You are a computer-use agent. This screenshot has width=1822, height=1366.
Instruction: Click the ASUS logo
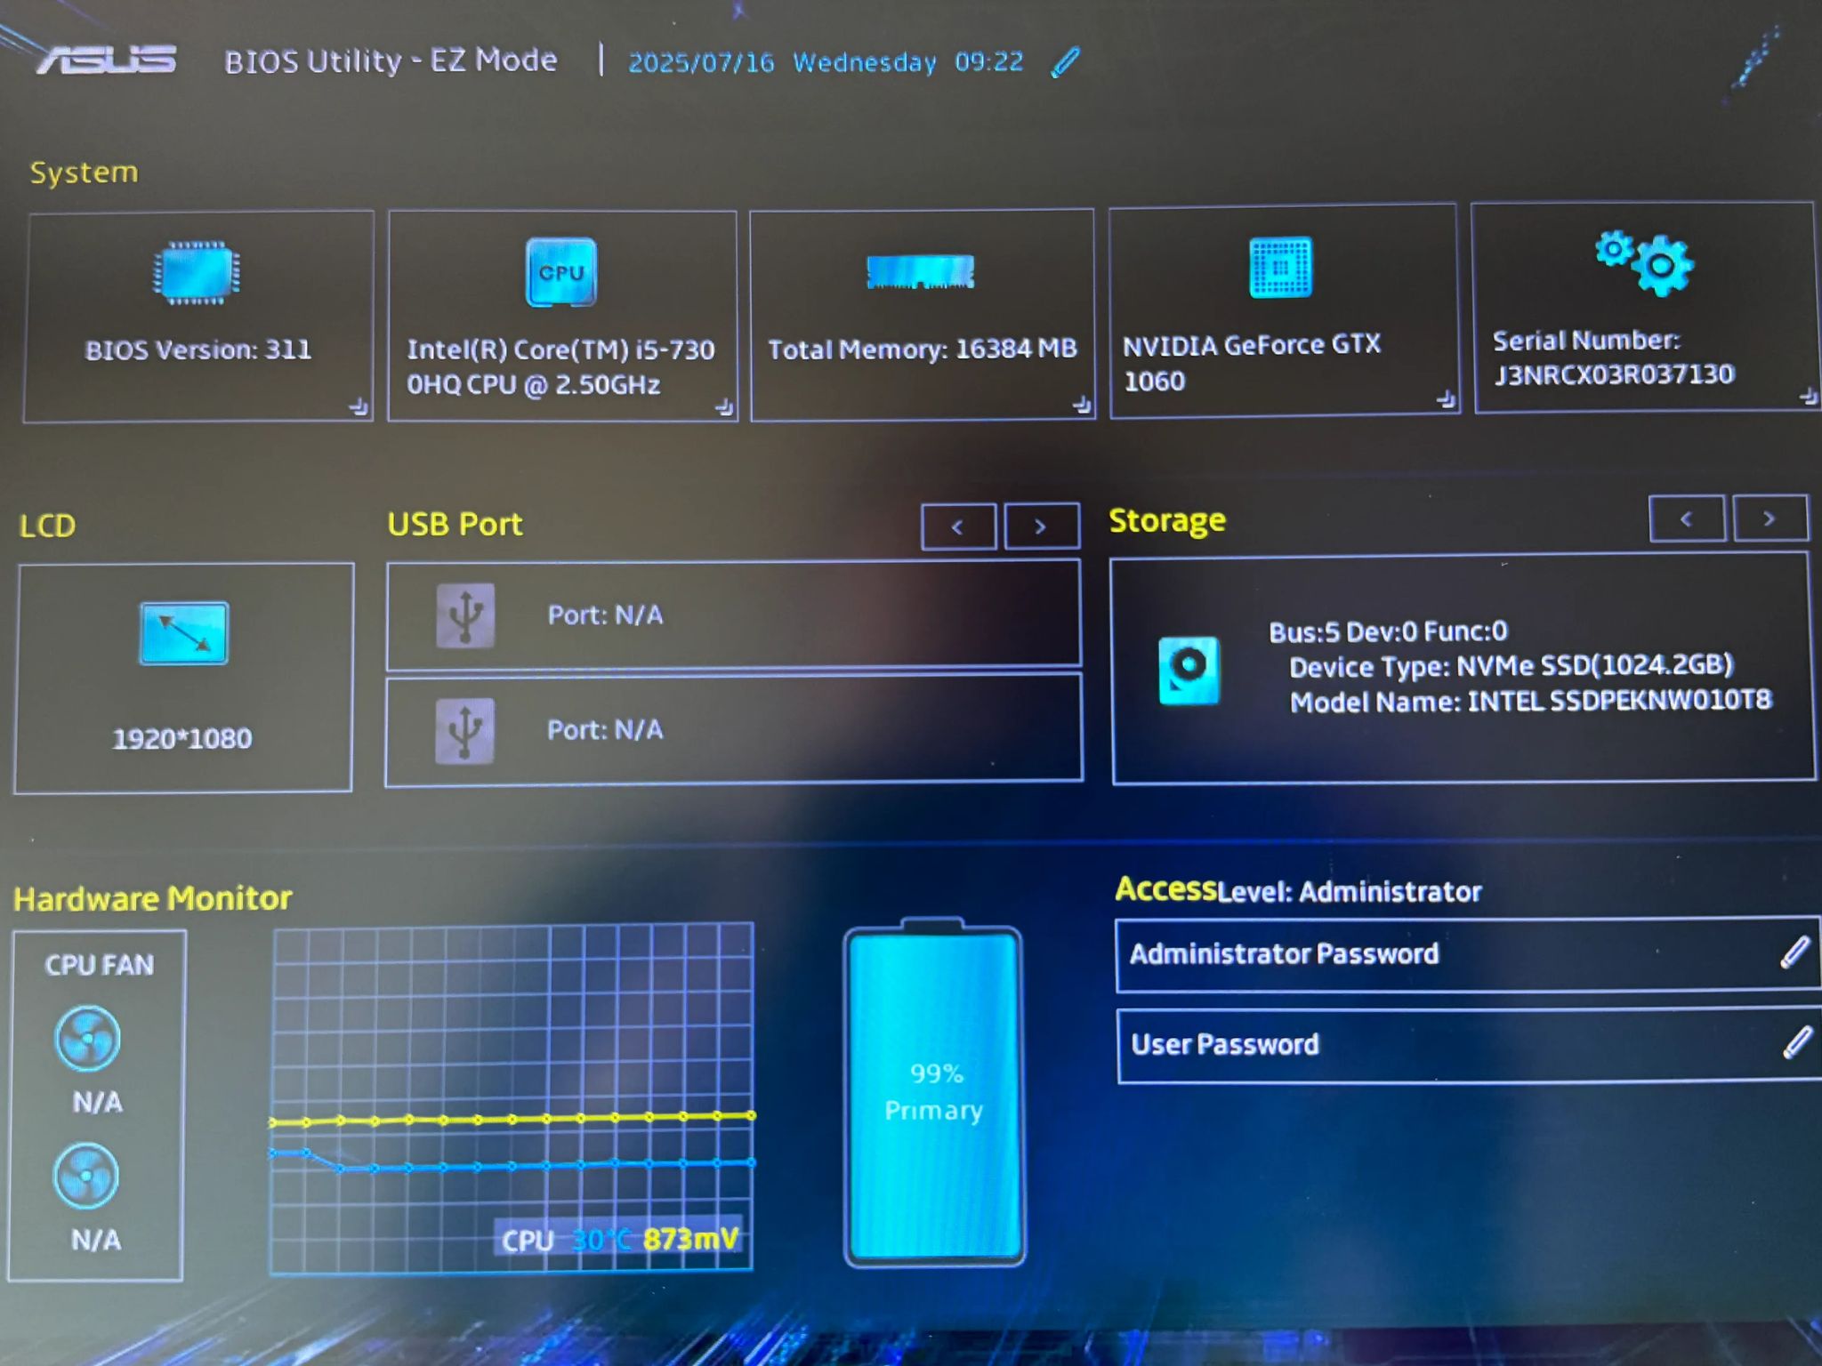point(107,60)
